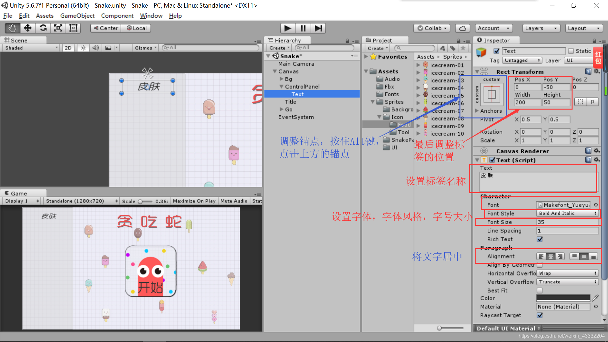608x342 pixels.
Task: Click the text Color swatch
Action: [x=563, y=298]
